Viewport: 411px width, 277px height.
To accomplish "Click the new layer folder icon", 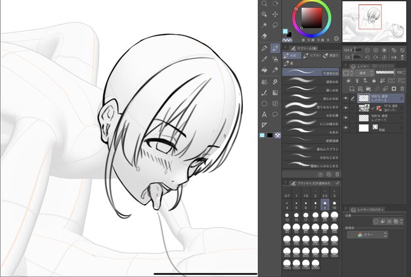I will point(368,89).
